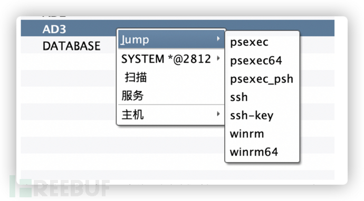Choose winrm in the Jump submenu
The width and height of the screenshot is (364, 201).
point(262,134)
